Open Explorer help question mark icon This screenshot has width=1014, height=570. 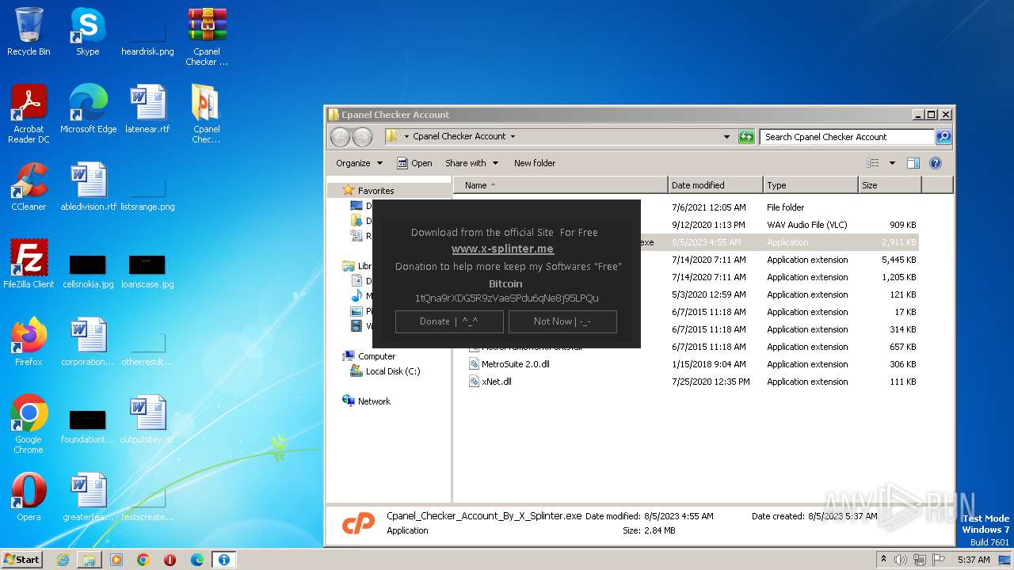coord(936,163)
